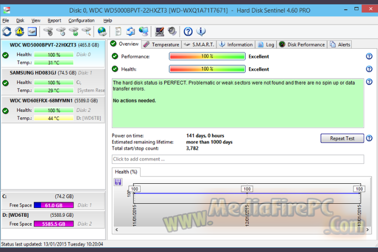Click the network computer with globe icon
378x252 pixels.
click(144, 31)
